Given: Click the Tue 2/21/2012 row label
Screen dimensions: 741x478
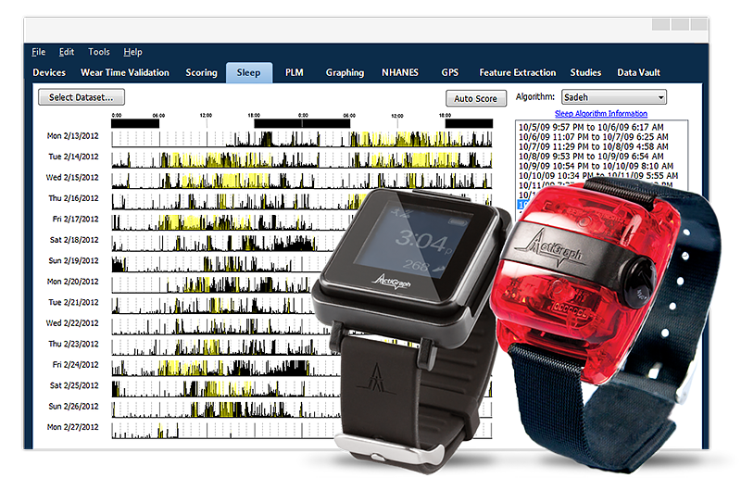Looking at the screenshot, I should pyautogui.click(x=73, y=303).
